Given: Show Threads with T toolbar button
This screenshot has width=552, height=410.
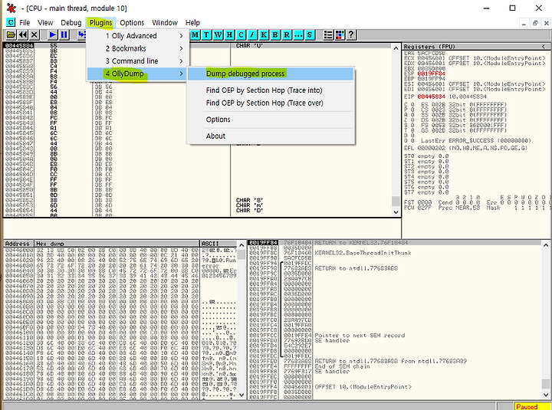Looking at the screenshot, I should click(x=206, y=34).
